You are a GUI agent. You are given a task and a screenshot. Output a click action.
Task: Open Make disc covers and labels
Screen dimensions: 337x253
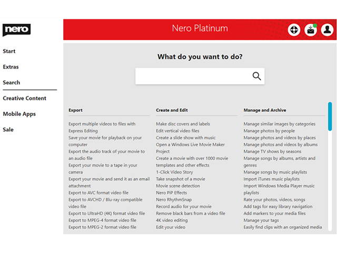click(183, 124)
